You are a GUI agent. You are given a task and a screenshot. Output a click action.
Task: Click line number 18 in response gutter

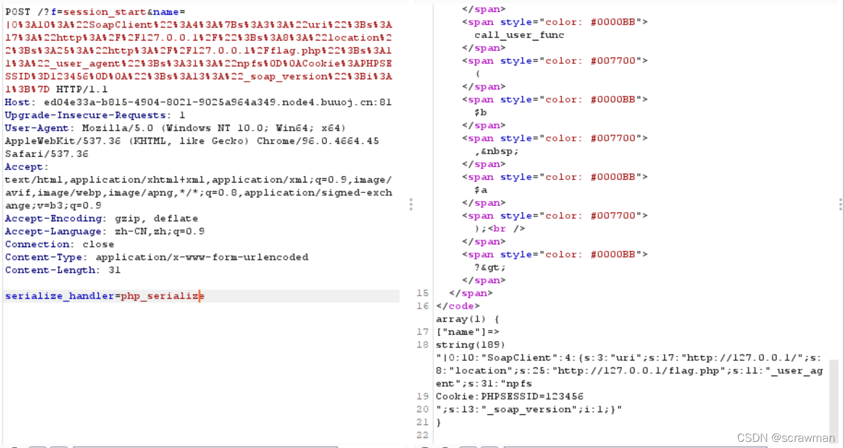click(422, 344)
